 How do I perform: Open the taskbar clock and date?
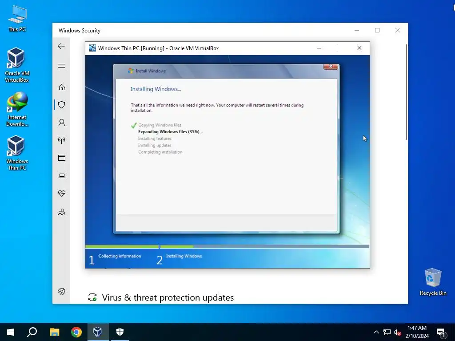(x=417, y=332)
